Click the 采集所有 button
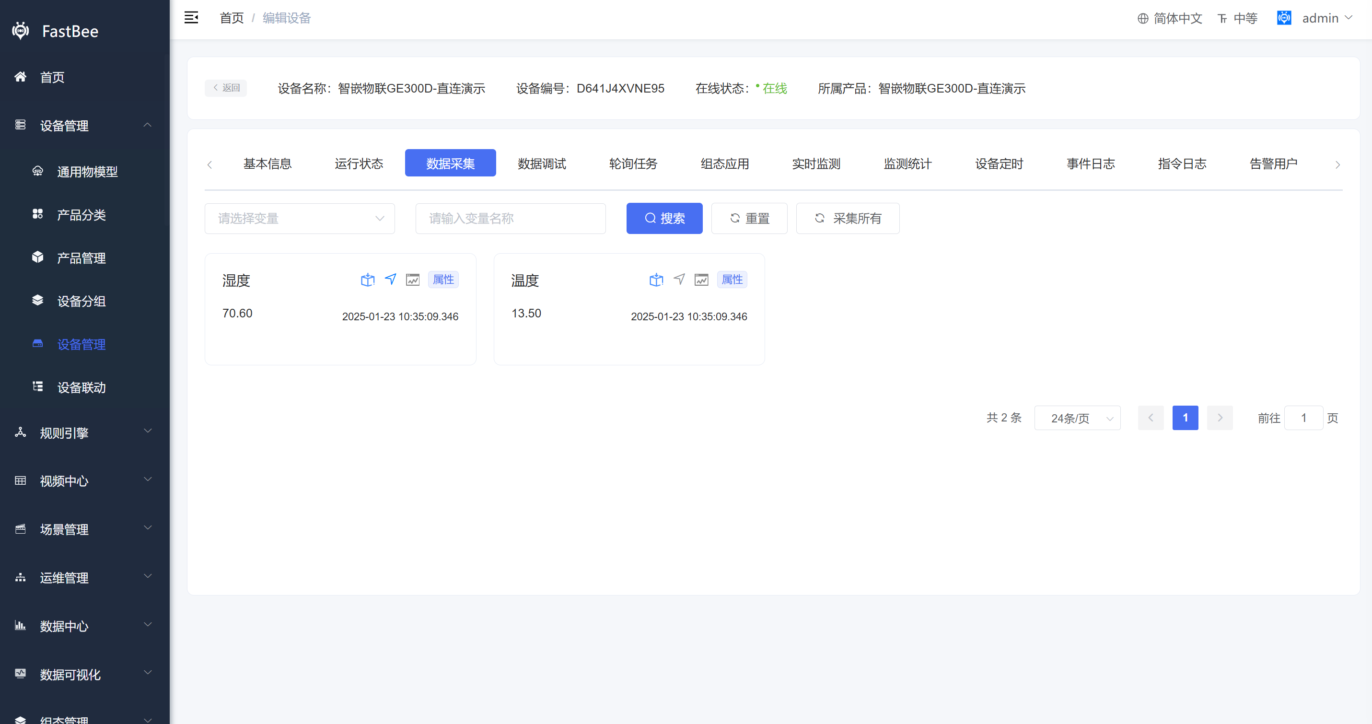 (848, 219)
